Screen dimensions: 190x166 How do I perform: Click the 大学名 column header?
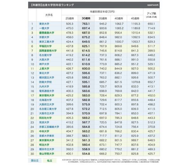coord(49,15)
